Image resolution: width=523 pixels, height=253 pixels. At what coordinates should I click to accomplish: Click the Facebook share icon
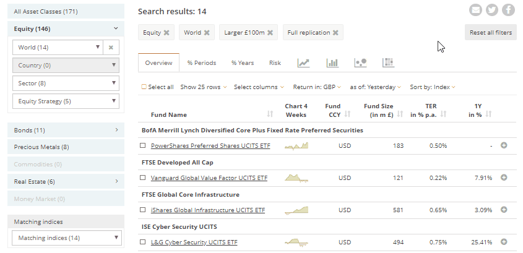point(509,10)
